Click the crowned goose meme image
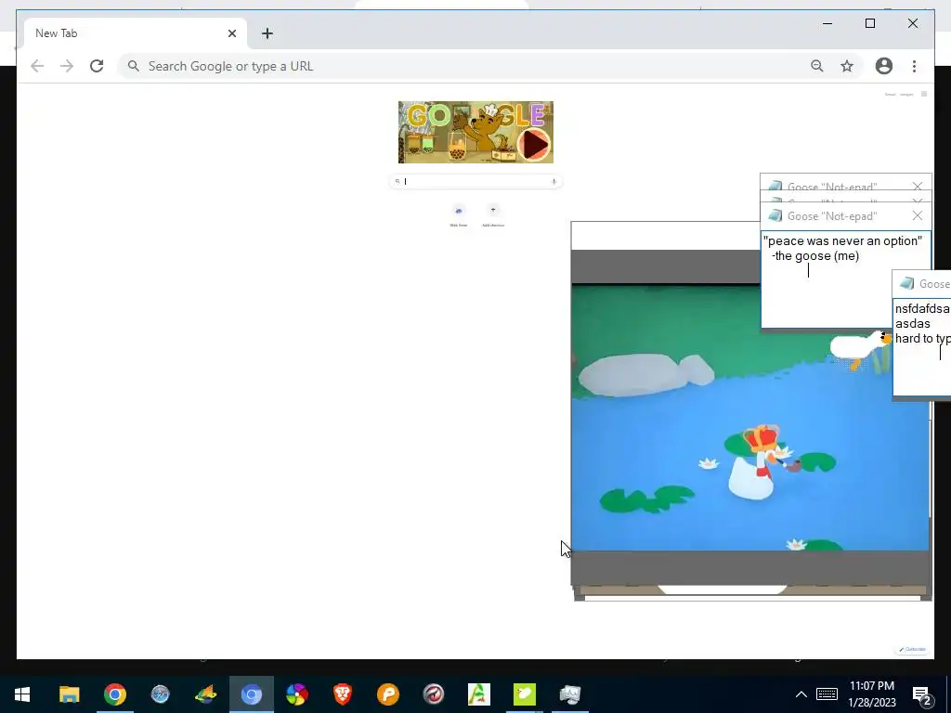This screenshot has height=713, width=951. (x=750, y=417)
